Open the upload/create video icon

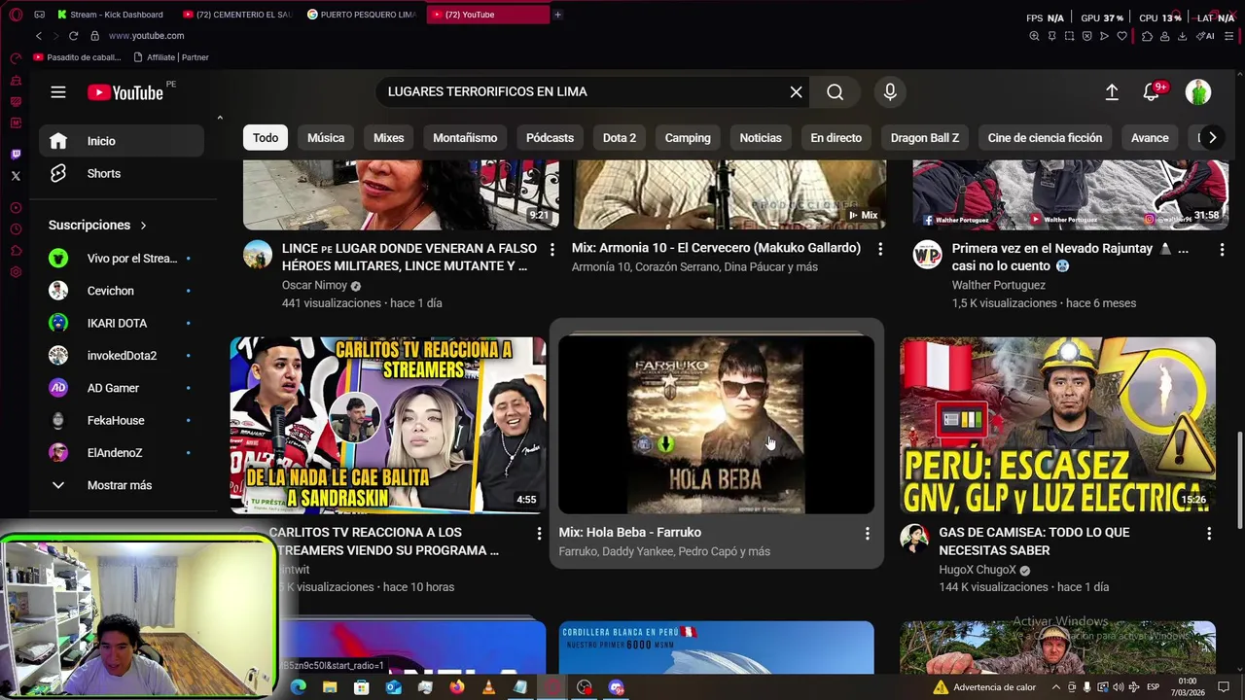1112,91
